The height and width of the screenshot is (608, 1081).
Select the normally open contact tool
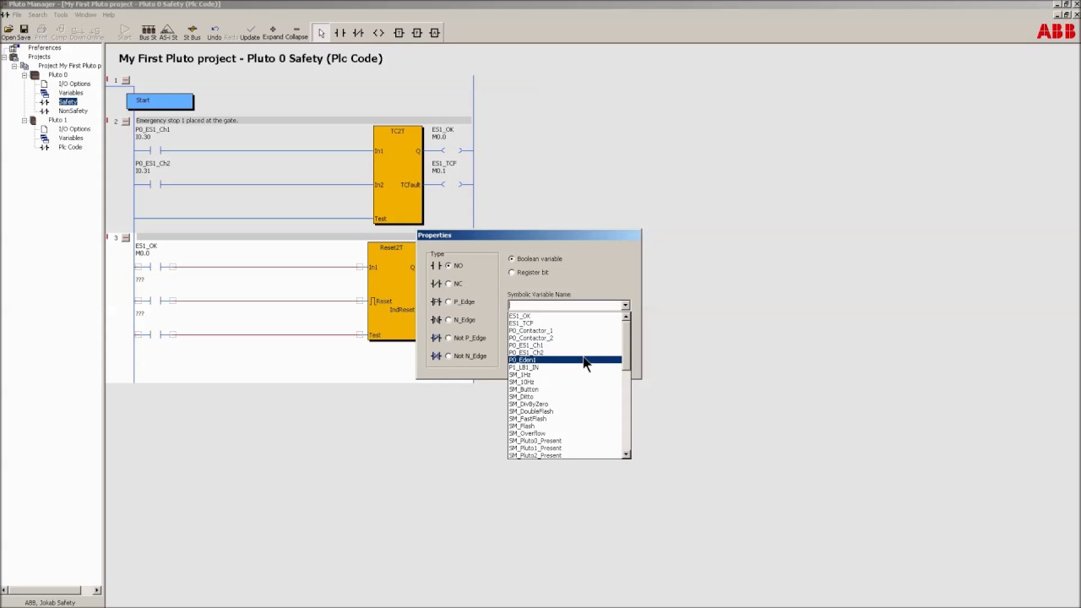pyautogui.click(x=340, y=33)
